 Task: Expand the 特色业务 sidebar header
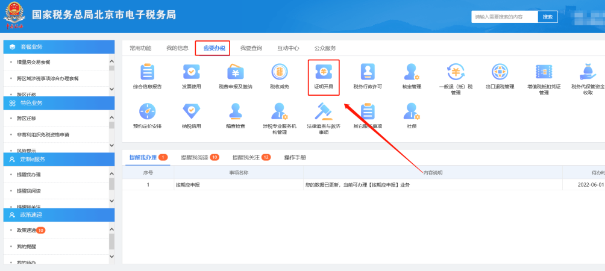[x=58, y=103]
